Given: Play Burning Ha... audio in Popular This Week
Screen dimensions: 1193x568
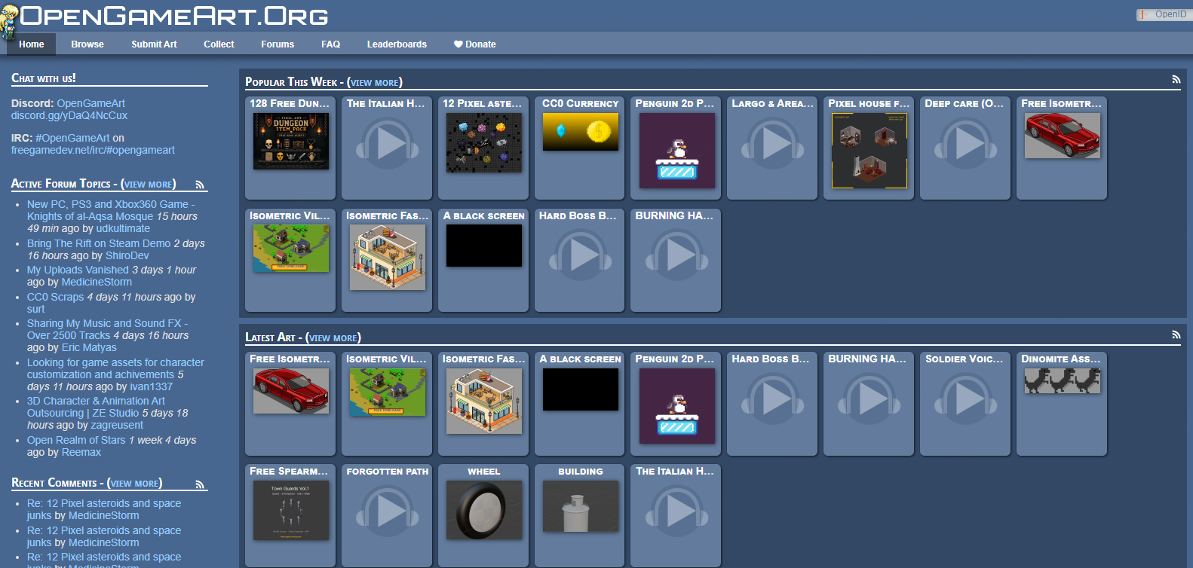Looking at the screenshot, I should pos(676,255).
